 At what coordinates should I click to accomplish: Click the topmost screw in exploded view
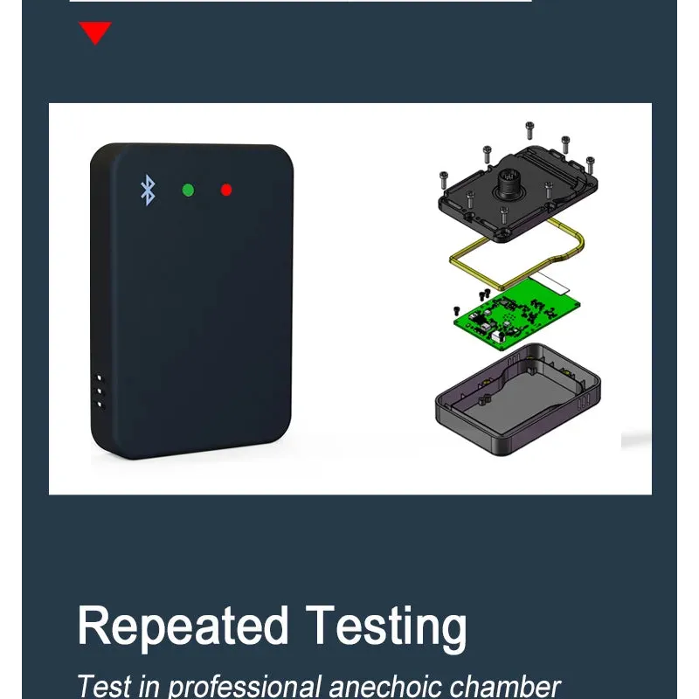click(529, 130)
